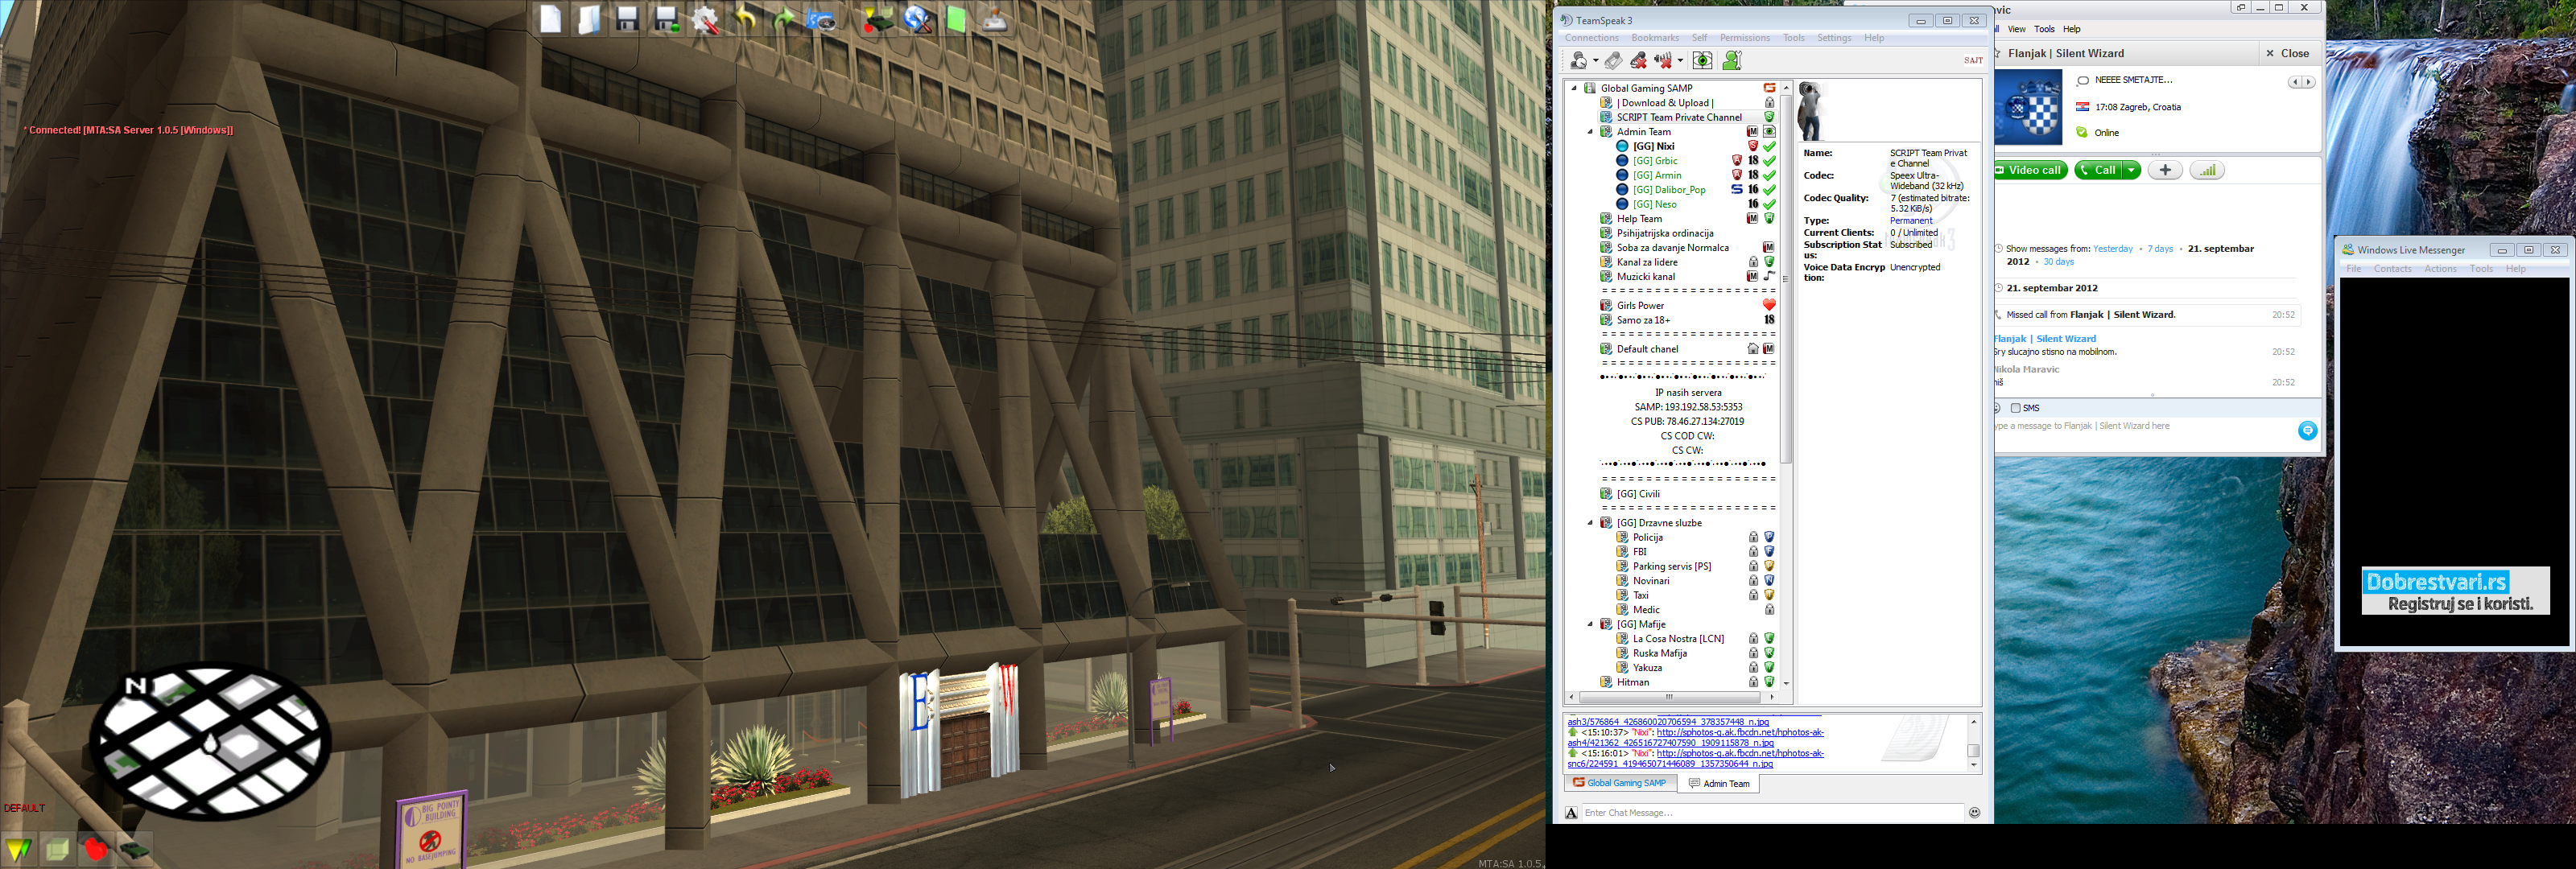Click the SAJT banner in TeamSpeak

point(1973,60)
